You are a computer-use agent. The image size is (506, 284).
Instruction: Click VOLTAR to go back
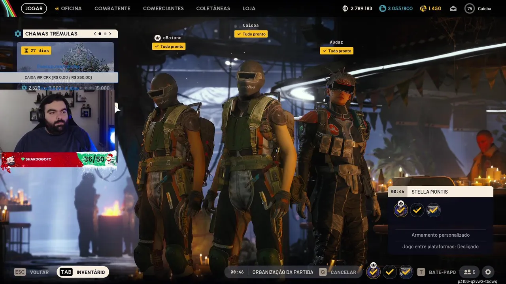coord(32,272)
